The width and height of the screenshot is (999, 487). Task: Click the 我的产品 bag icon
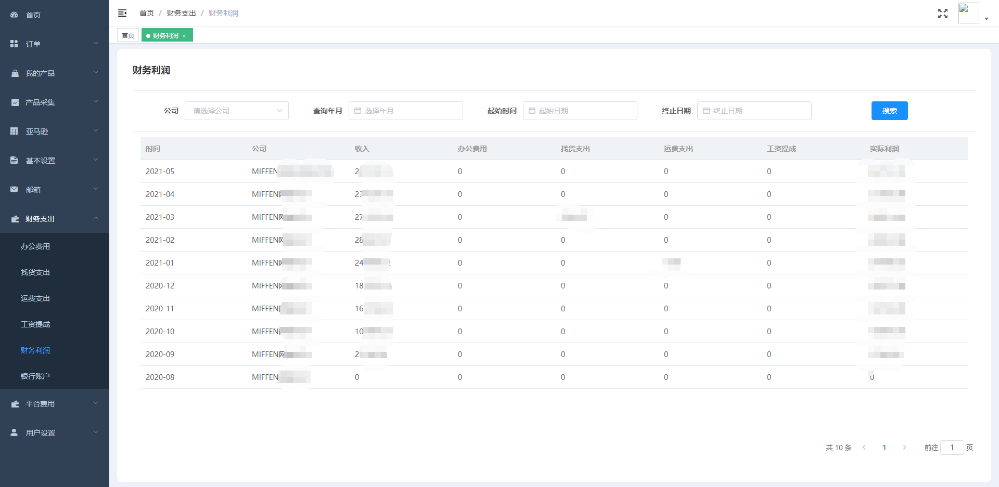(x=15, y=73)
